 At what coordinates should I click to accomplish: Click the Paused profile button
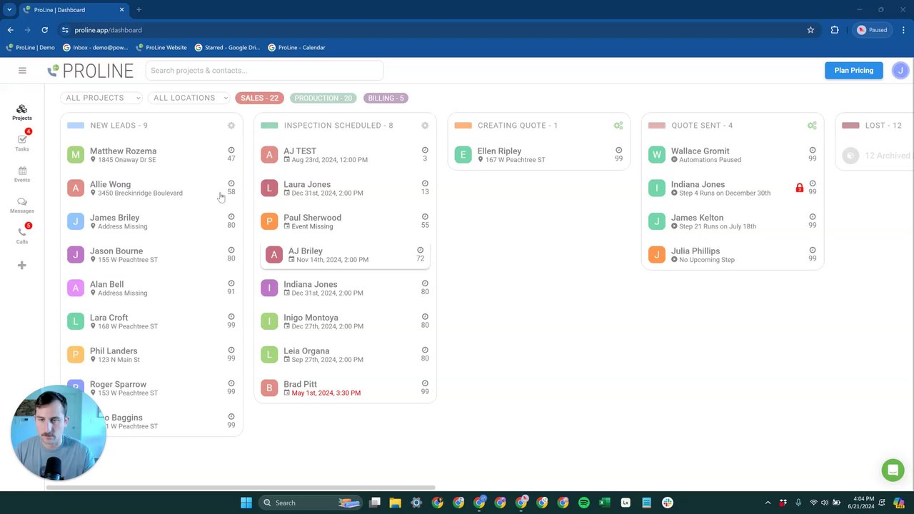click(872, 30)
